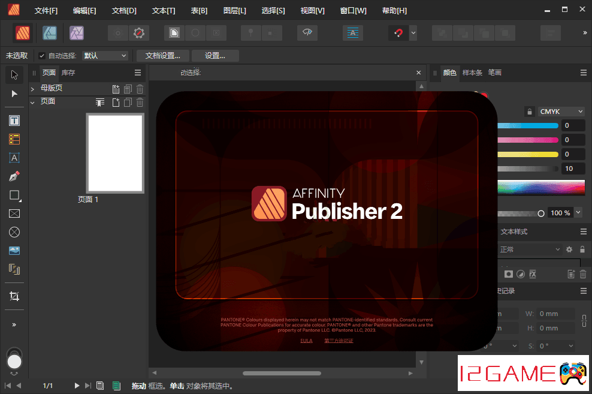Switch to the Designer persona icon
The height and width of the screenshot is (394, 592).
pos(50,33)
